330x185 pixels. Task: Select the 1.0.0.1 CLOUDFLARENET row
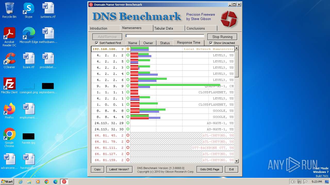(x=163, y=105)
